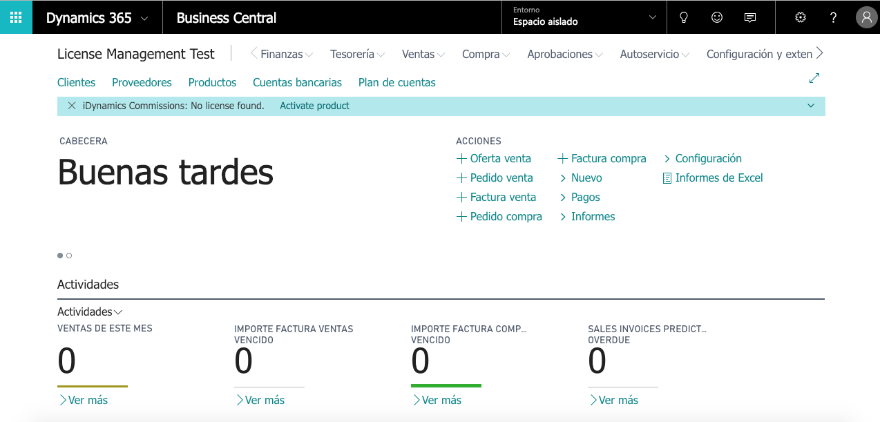
Task: Open the Entorno Espacio aislado dropdown
Action: 584,17
